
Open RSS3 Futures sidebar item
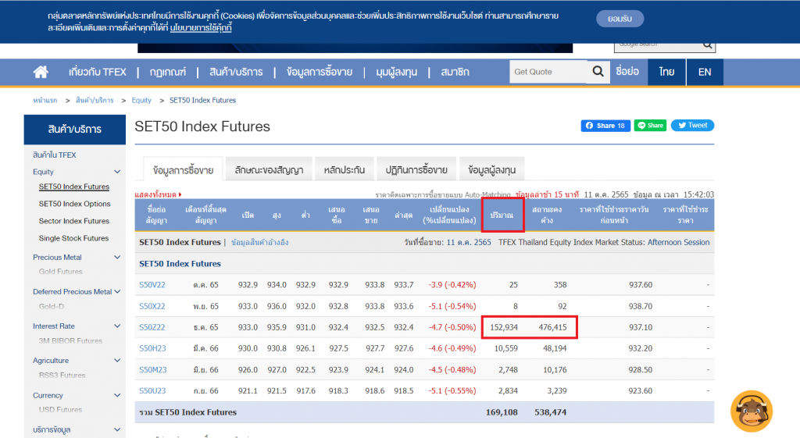pos(62,376)
